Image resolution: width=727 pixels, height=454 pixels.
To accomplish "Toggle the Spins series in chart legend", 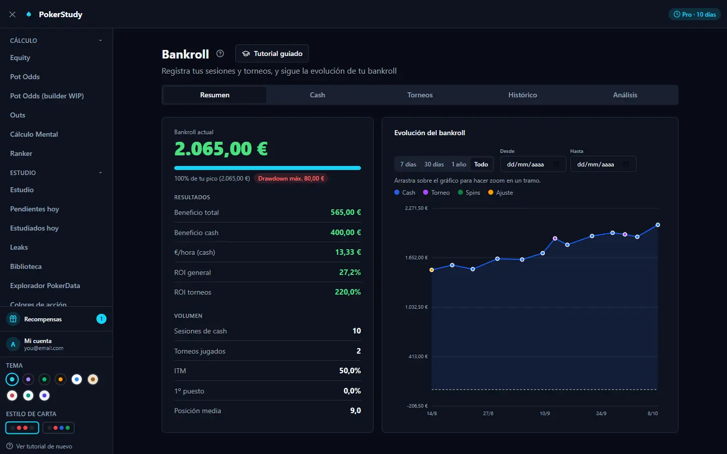I will pyautogui.click(x=469, y=193).
